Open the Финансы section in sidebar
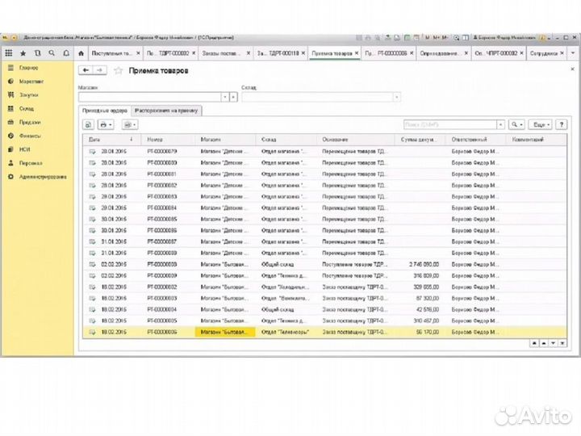Viewport: 581px width, 436px height. [x=31, y=136]
